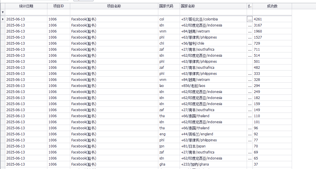
Task: Sort by the 国家名称 column header
Action: [213, 6]
